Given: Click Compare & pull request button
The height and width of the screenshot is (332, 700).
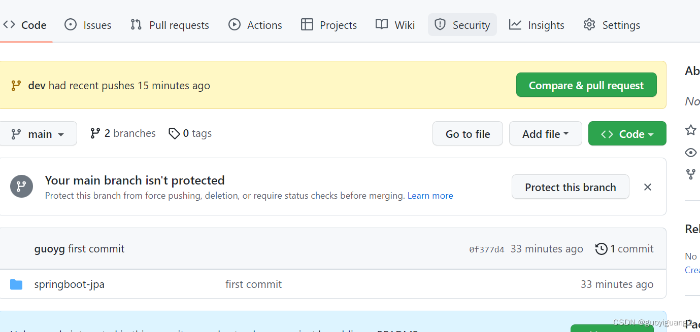Looking at the screenshot, I should tap(586, 85).
